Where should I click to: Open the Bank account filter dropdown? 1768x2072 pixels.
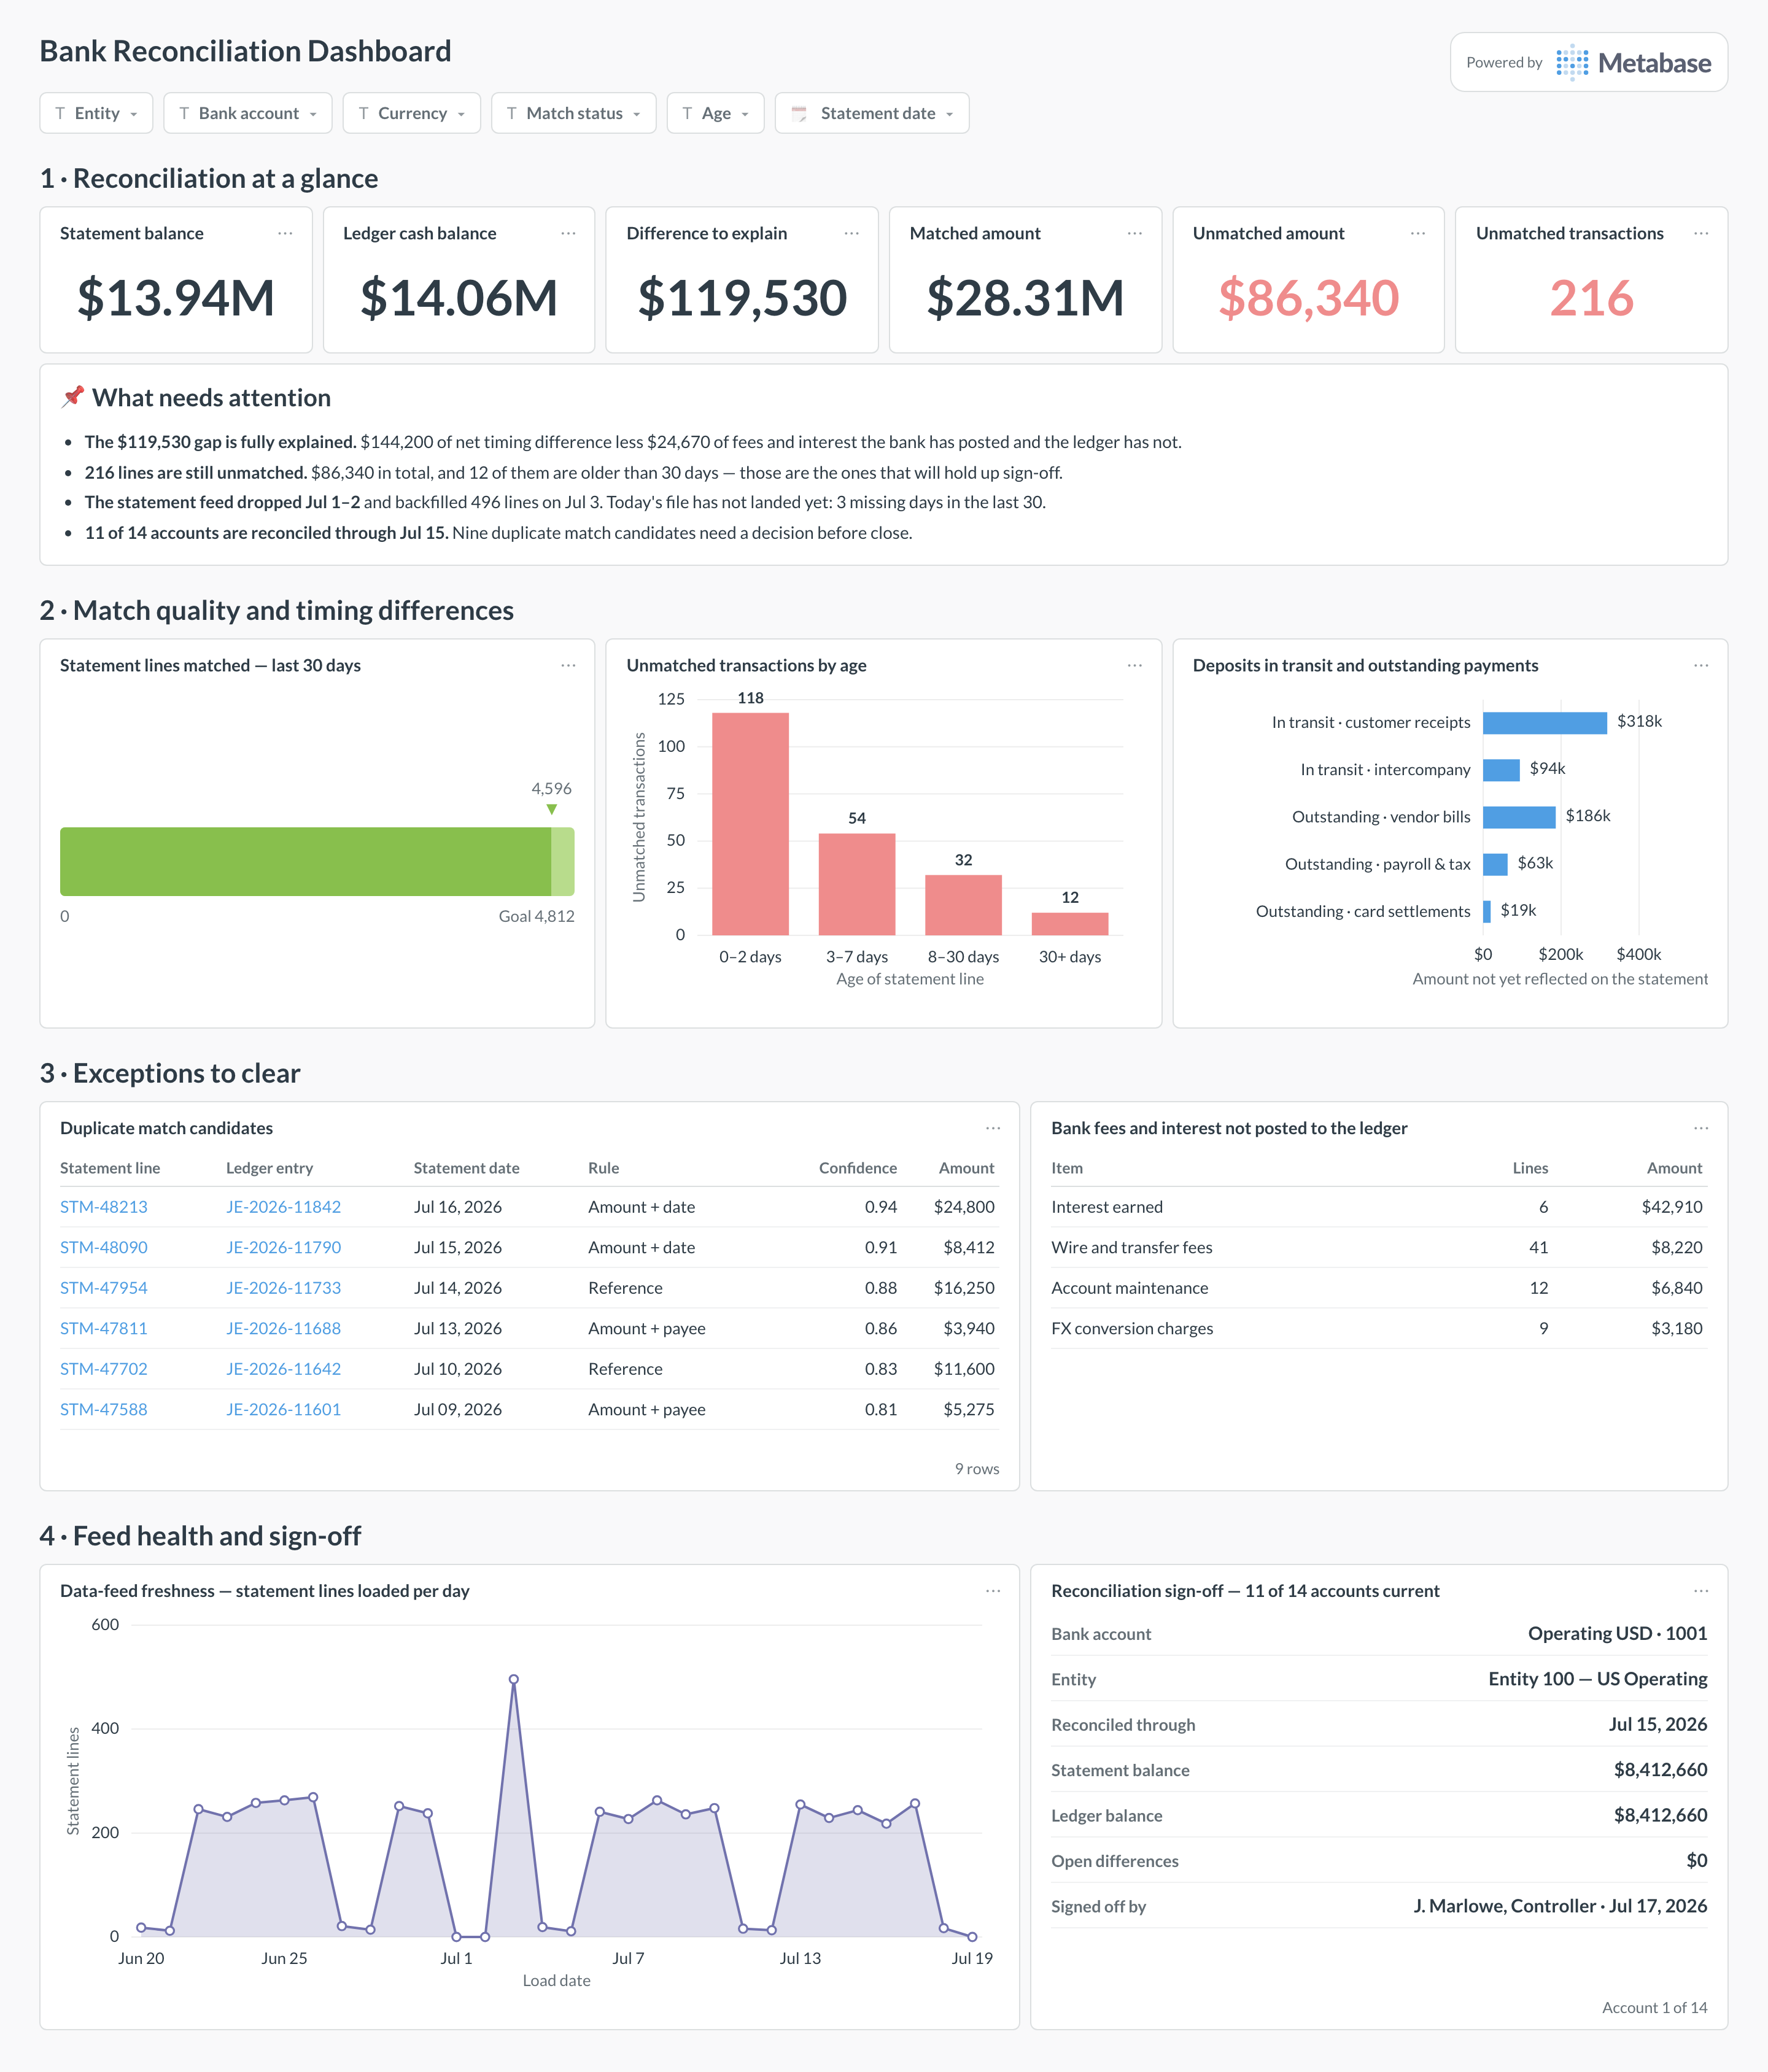tap(248, 113)
